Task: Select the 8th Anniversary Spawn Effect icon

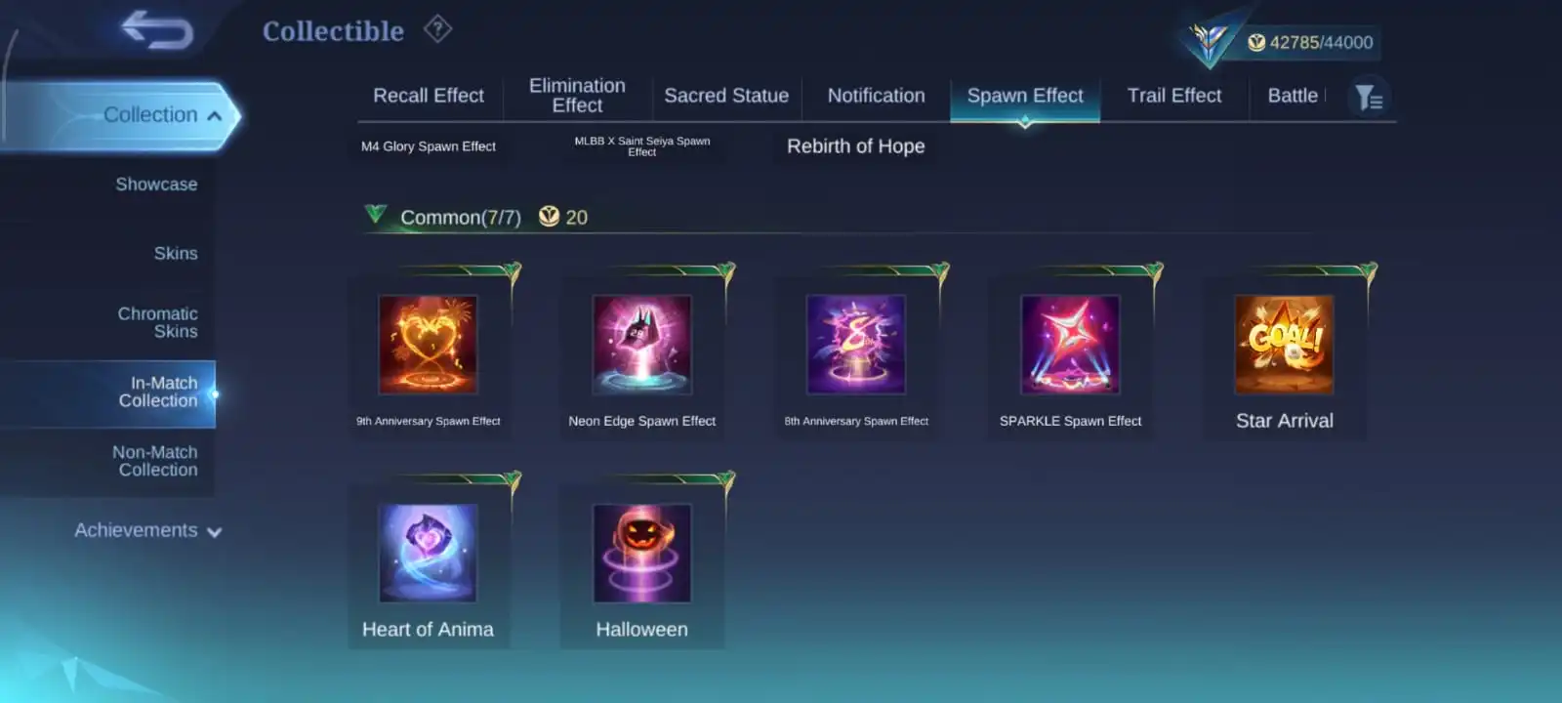Action: point(856,345)
